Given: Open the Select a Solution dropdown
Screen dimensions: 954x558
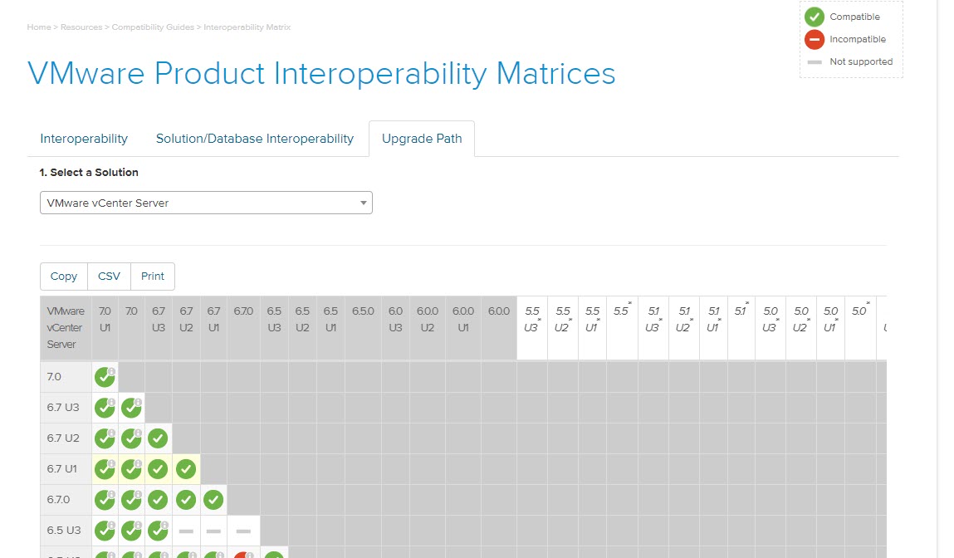Looking at the screenshot, I should click(206, 203).
